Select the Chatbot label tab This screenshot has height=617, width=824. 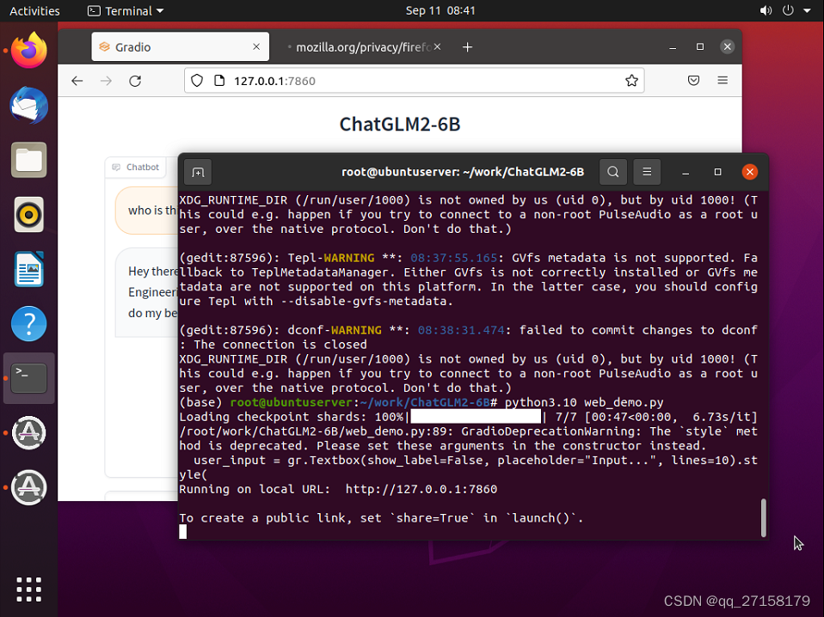coord(136,167)
